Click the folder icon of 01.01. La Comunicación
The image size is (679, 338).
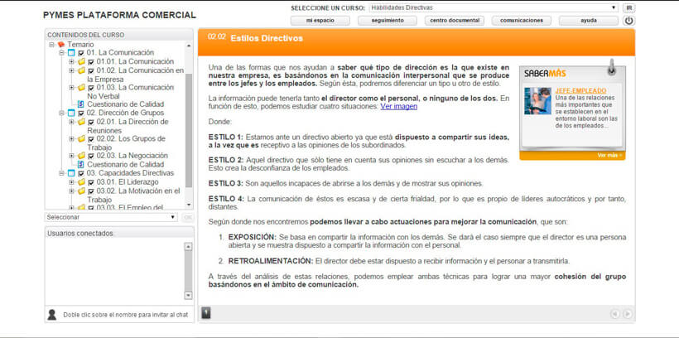(x=81, y=61)
